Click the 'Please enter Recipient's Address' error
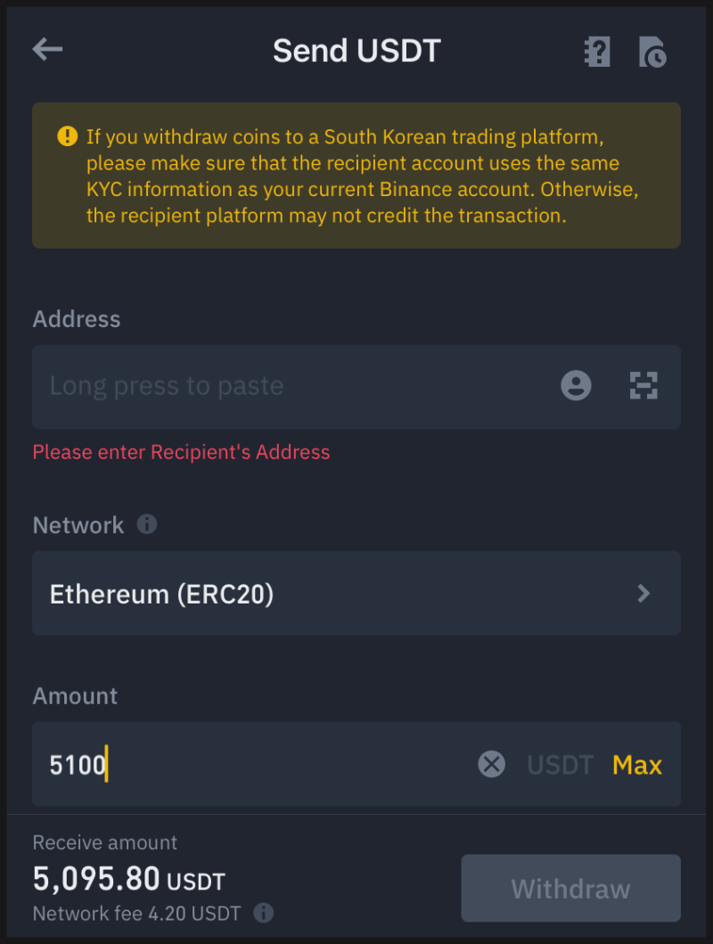 (181, 452)
